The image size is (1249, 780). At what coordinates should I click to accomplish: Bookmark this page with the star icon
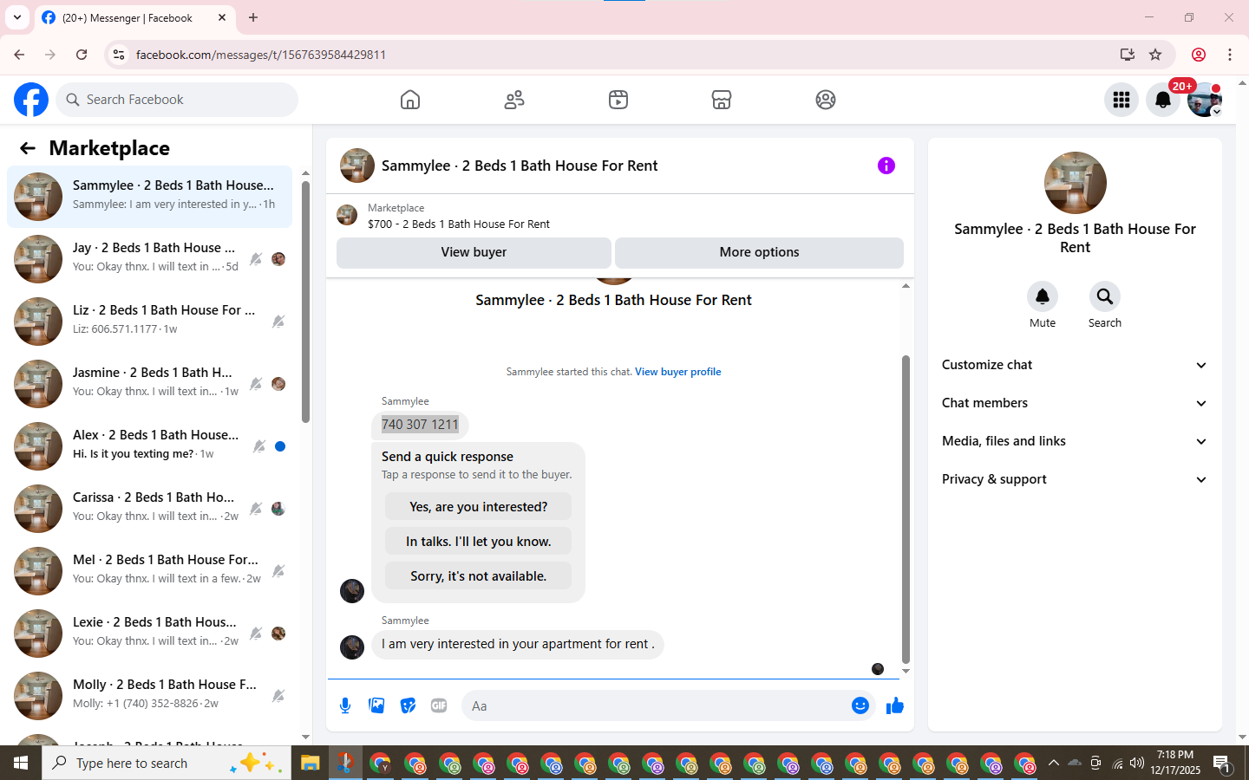click(x=1155, y=55)
